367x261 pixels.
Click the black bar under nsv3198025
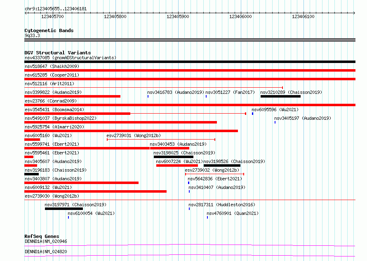[174, 157]
